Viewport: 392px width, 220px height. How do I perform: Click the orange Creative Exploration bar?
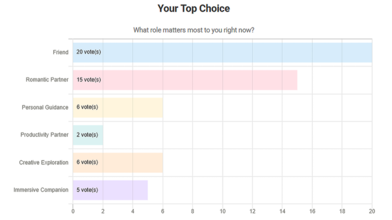[x=118, y=162]
